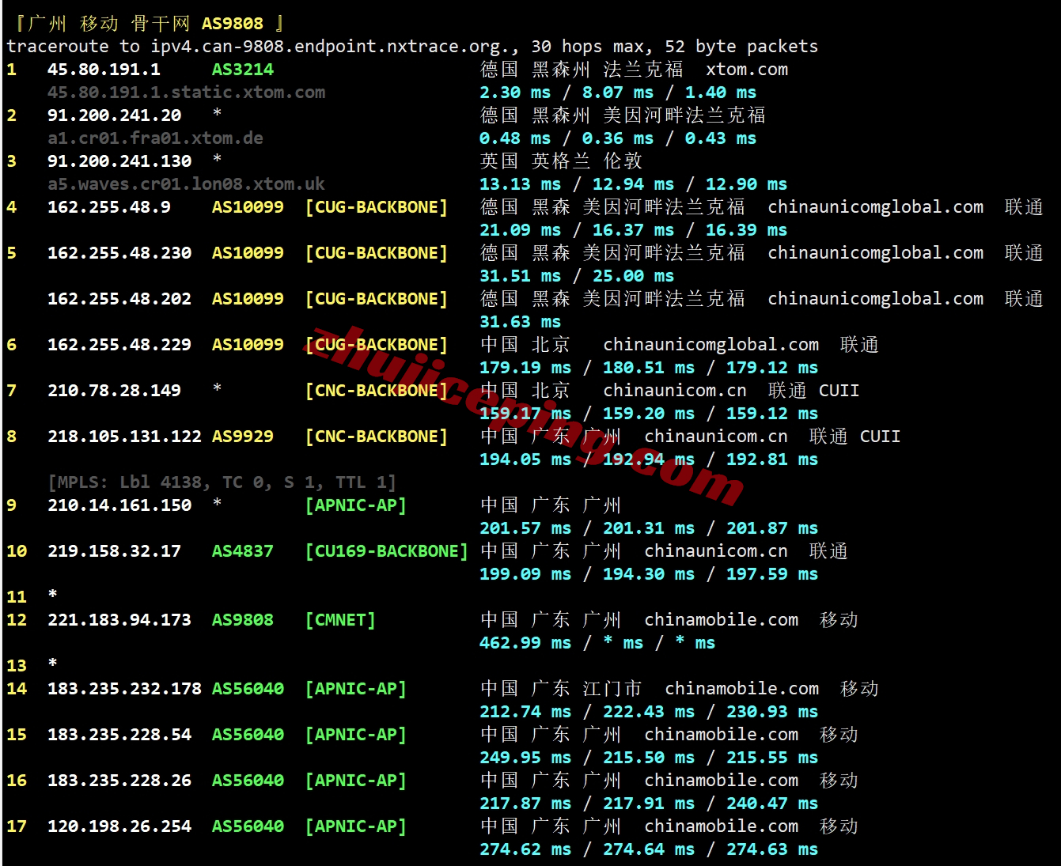1061x866 pixels.
Task: Select IP 210.78.28.149
Action: tap(115, 391)
